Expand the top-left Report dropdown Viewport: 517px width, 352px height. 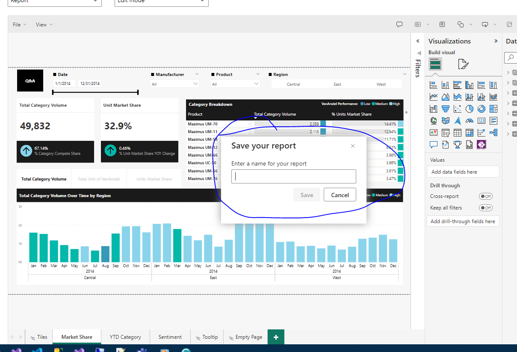[55, 2]
